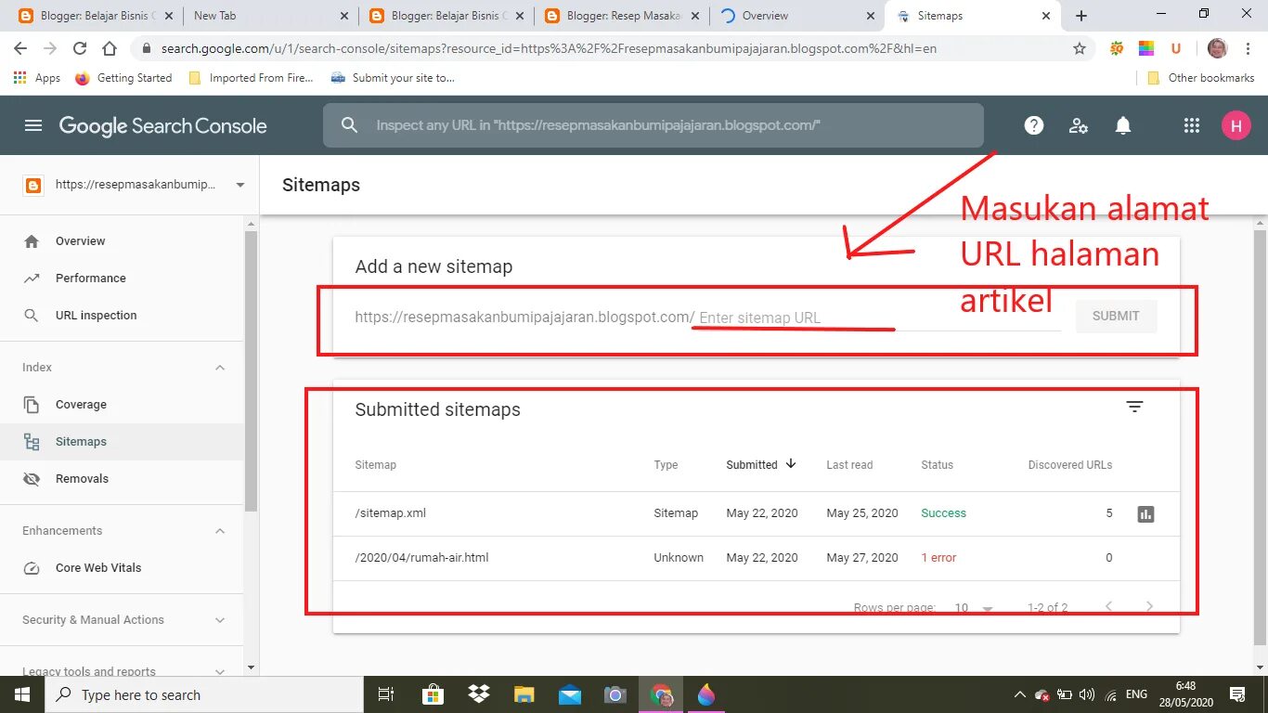Open the Search Console hamburger menu
Screen dimensions: 1268x713
[33, 125]
